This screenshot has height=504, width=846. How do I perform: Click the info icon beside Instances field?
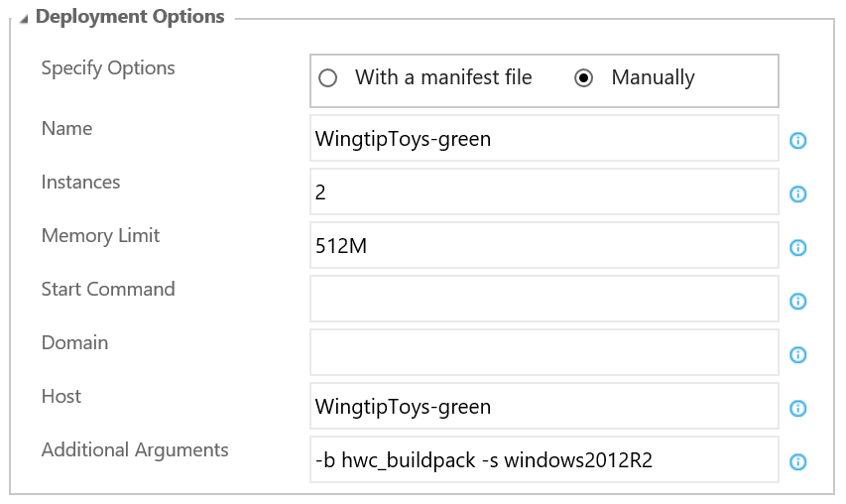coord(798,193)
